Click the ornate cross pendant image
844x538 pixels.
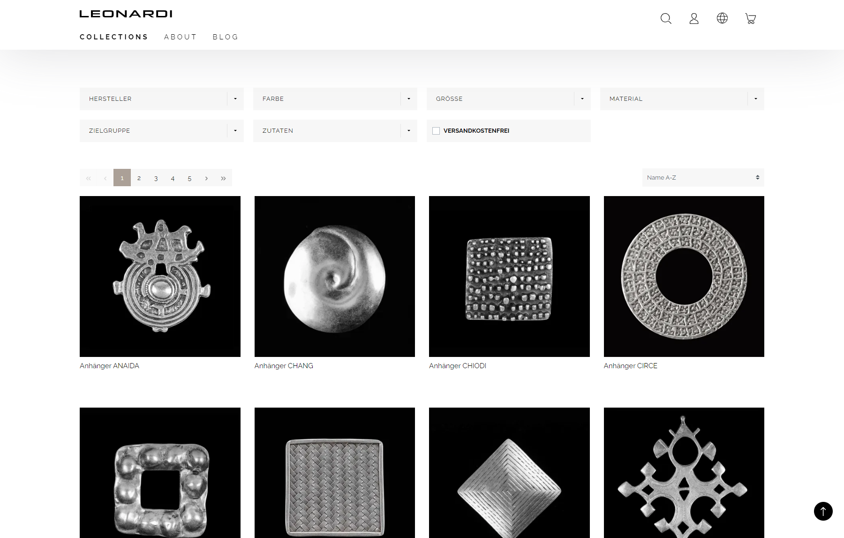click(684, 473)
